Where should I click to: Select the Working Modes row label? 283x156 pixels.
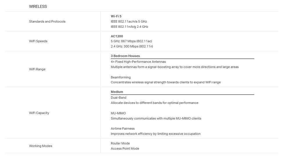[41, 146]
